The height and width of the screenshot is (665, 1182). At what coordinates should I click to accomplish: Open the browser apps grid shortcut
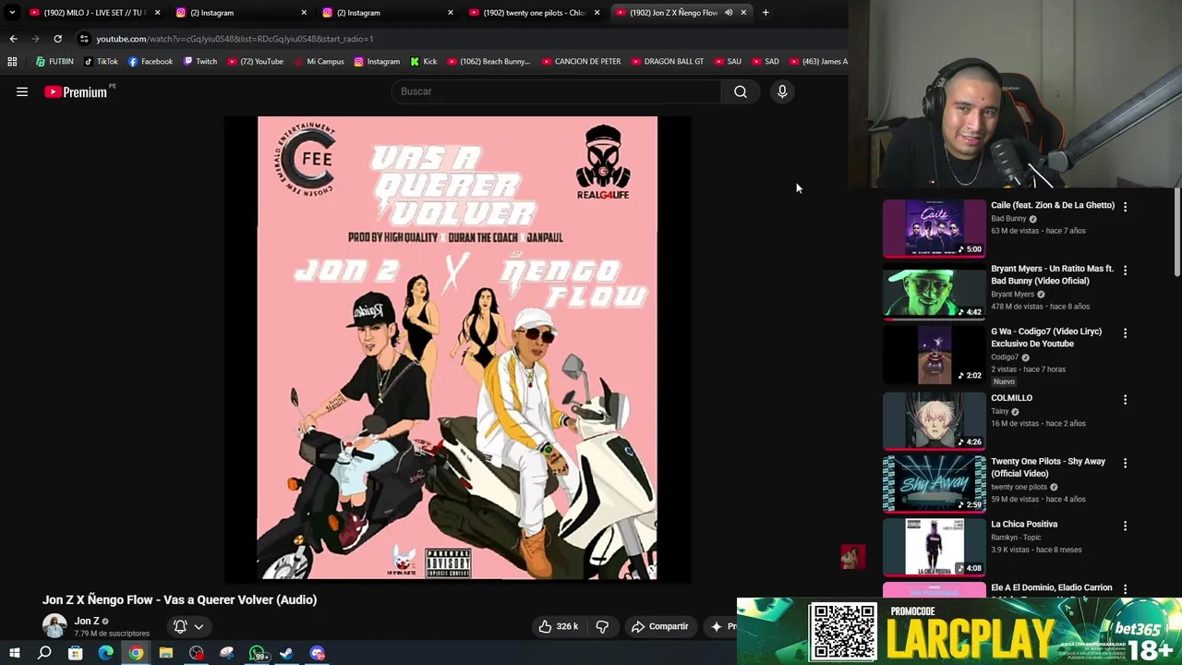pyautogui.click(x=12, y=62)
